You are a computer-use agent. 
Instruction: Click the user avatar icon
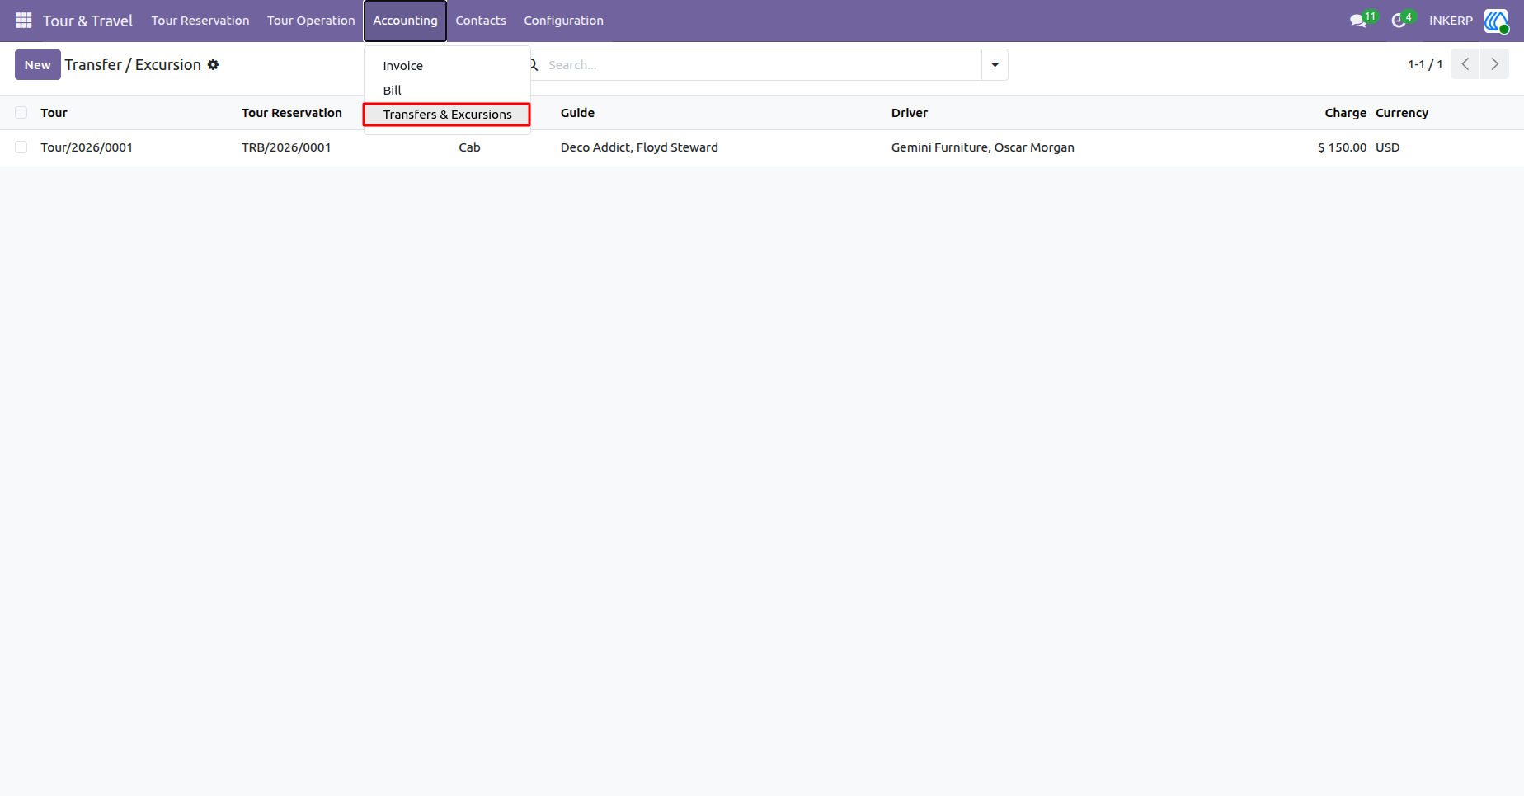tap(1496, 21)
